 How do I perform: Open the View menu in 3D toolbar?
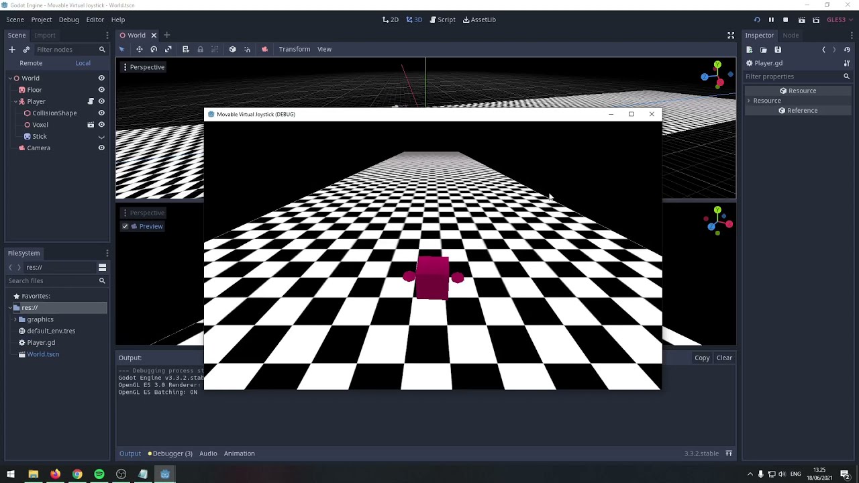(x=324, y=49)
